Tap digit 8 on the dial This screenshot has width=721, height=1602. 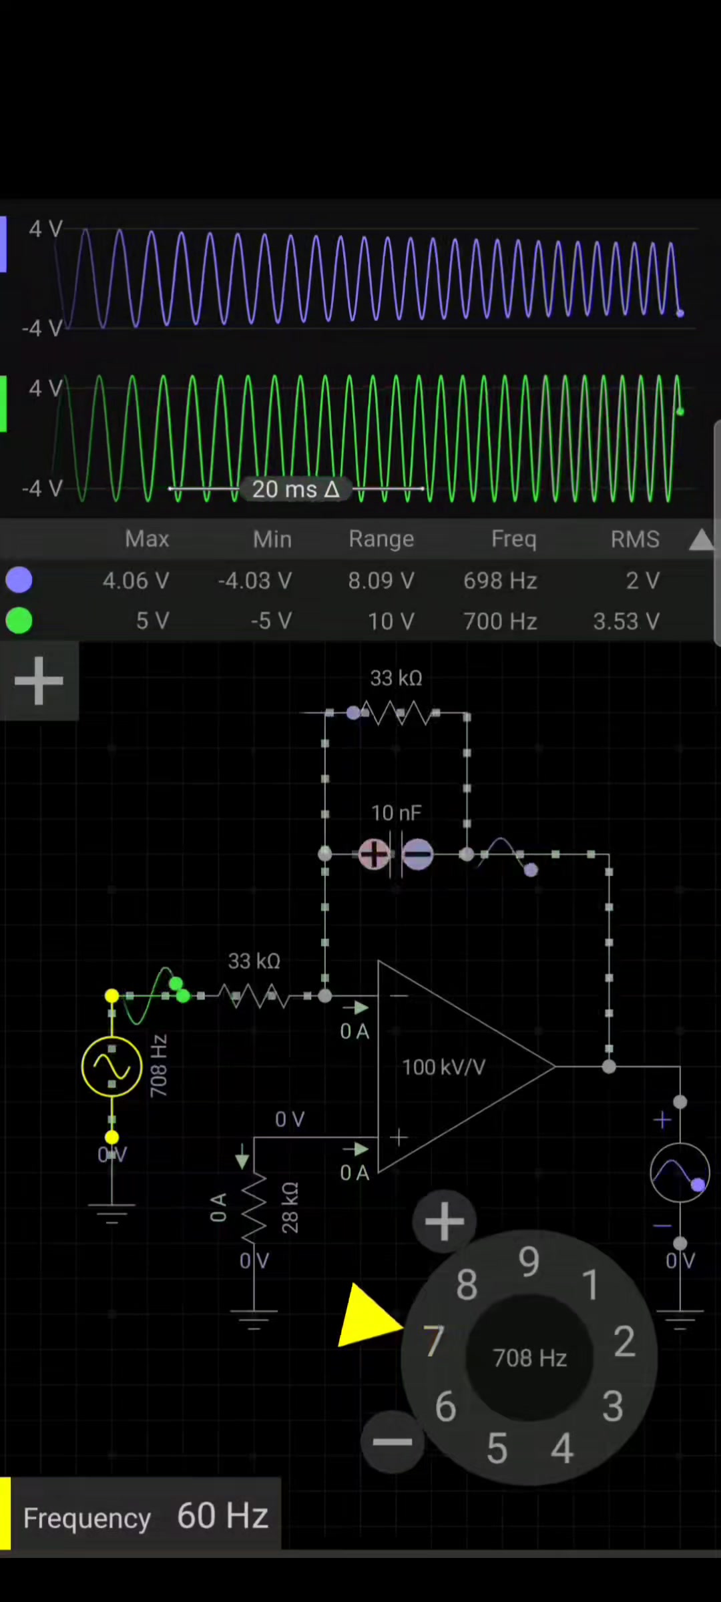[467, 1284]
